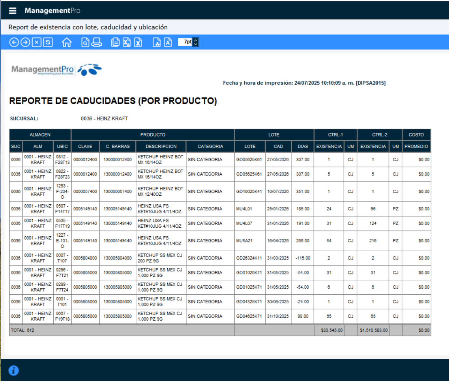Click expiry date 31/10/2025
Screen dimensions: 449x381
pyautogui.click(x=278, y=316)
